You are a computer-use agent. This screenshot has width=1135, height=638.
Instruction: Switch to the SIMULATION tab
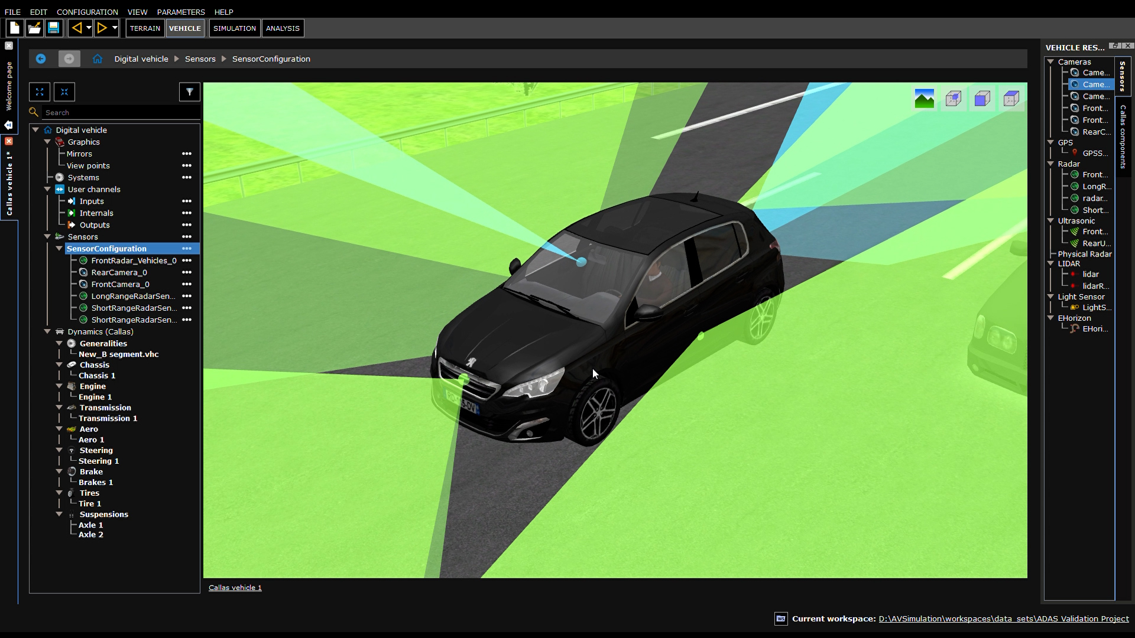point(234,28)
